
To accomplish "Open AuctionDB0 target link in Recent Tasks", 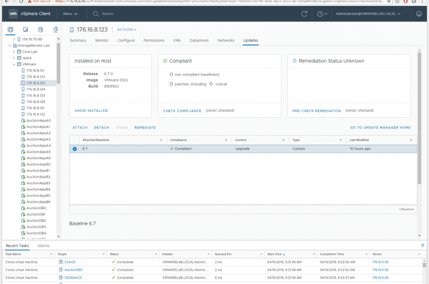I will pos(73,270).
